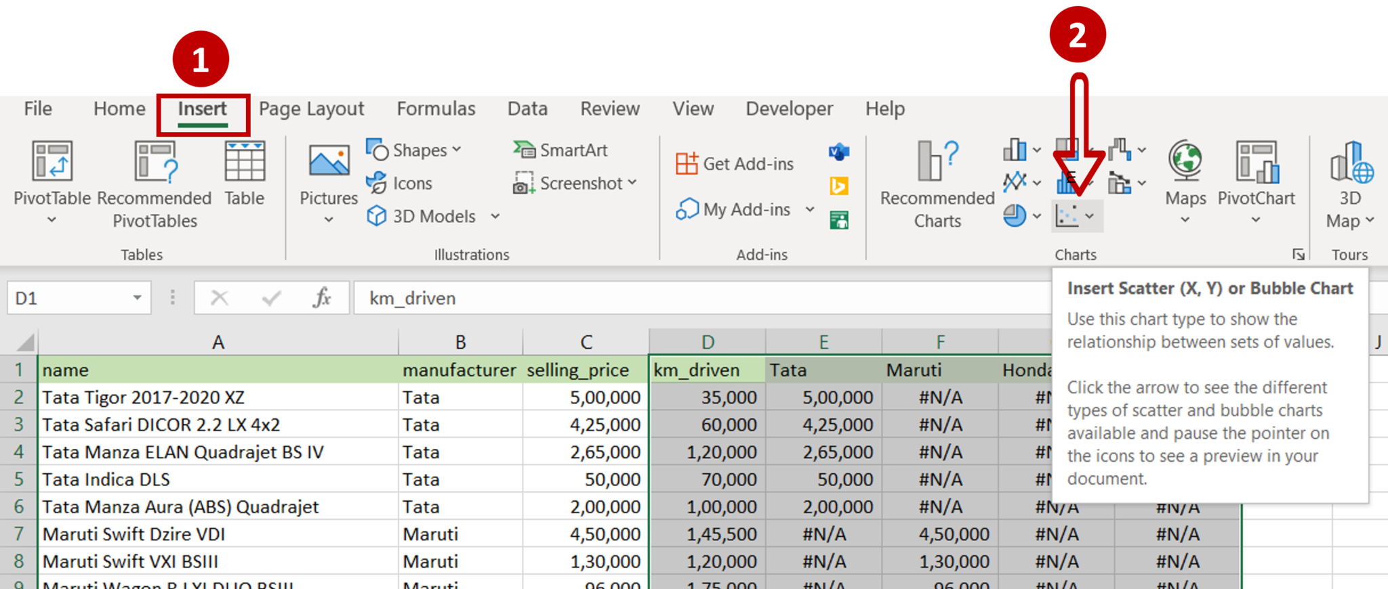Click the Insert Waterfall or Stock Chart icon
This screenshot has height=589, width=1388.
(1120, 150)
